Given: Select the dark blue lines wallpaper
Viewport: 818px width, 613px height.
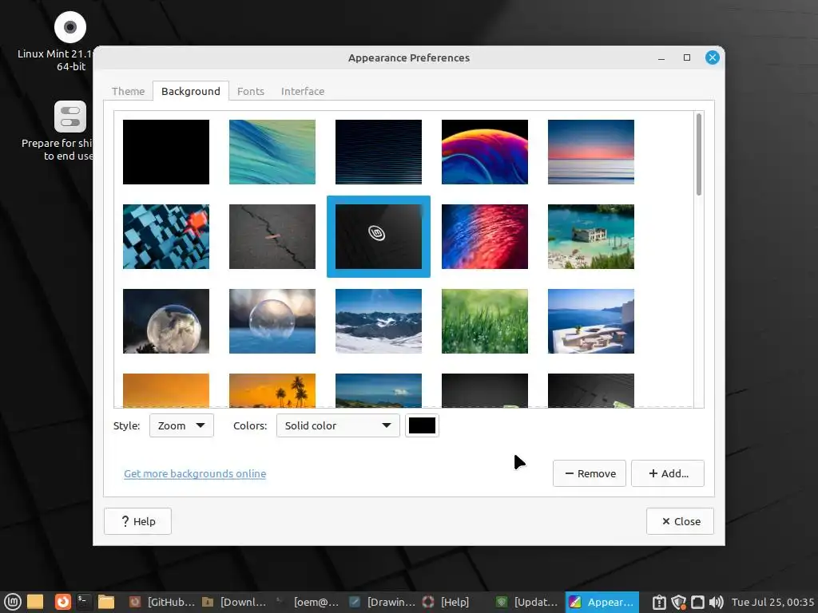Looking at the screenshot, I should (378, 152).
